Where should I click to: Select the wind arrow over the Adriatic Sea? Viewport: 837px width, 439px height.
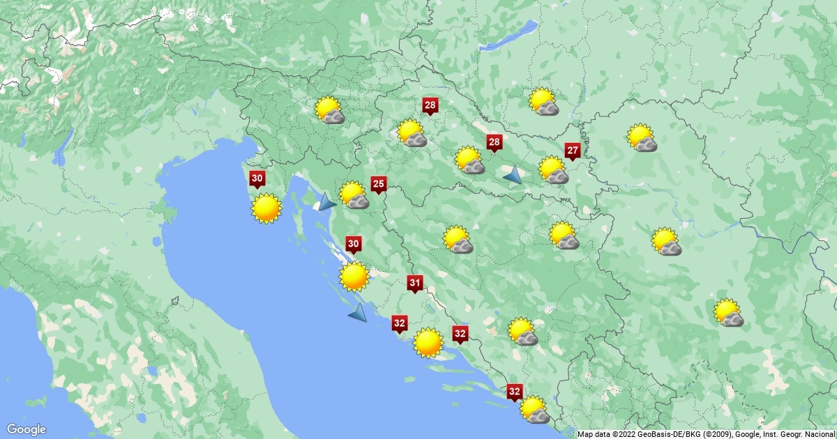[358, 314]
